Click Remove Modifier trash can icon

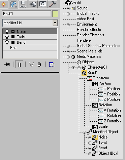(39, 65)
